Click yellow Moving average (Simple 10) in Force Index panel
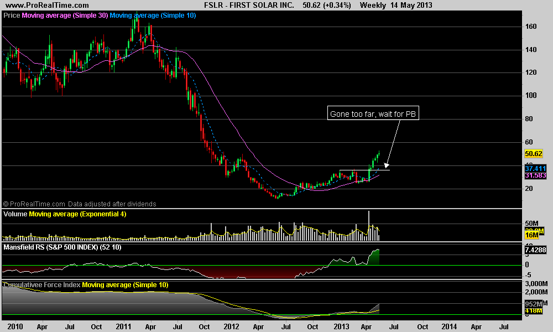The height and width of the screenshot is (332, 553). (125, 285)
